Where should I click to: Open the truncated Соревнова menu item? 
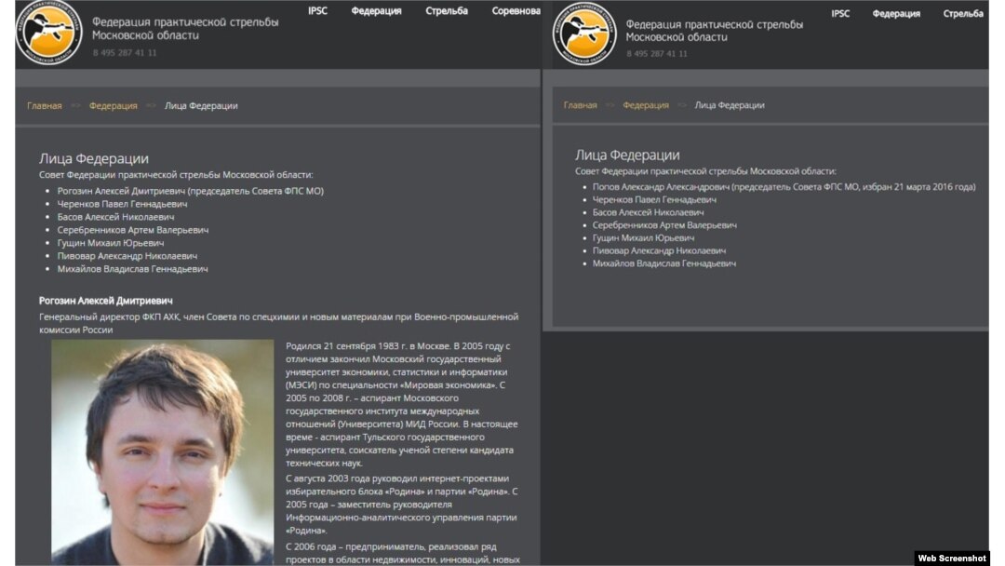coord(516,12)
